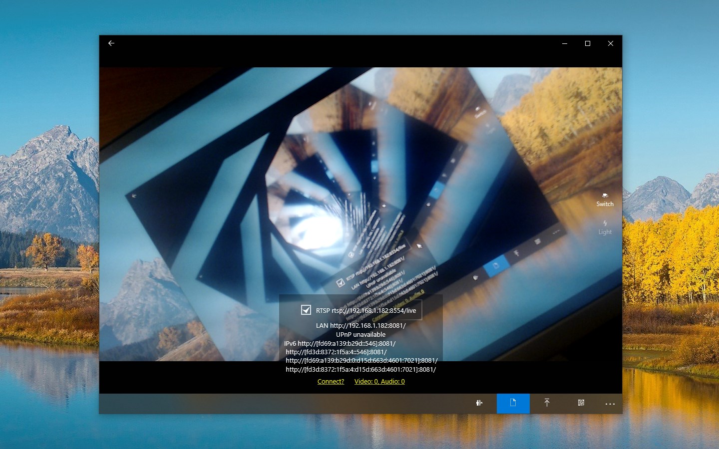The height and width of the screenshot is (449, 719).
Task: Maximize the camera app window
Action: point(587,43)
